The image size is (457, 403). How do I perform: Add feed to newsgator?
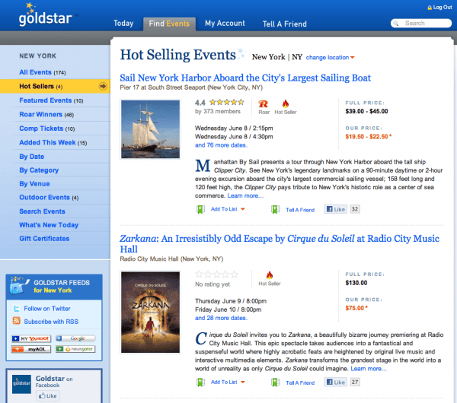tap(75, 349)
